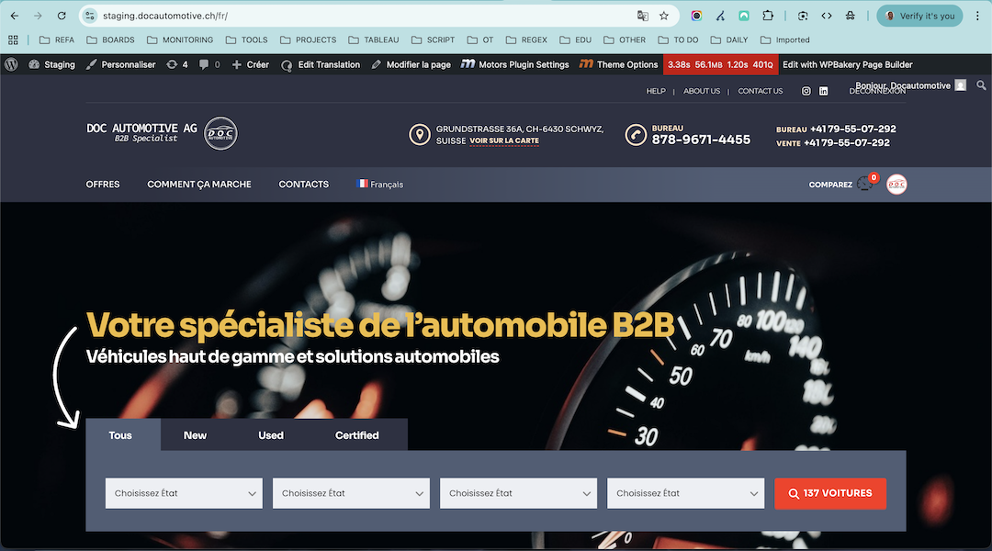Switch to the Used tab
The height and width of the screenshot is (551, 992).
271,435
